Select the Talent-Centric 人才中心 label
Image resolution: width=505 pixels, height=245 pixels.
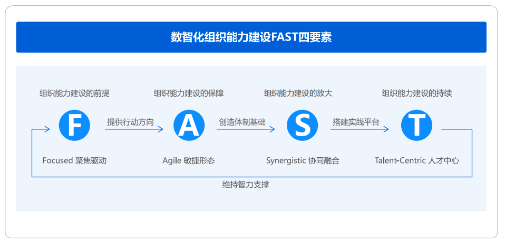click(x=416, y=160)
